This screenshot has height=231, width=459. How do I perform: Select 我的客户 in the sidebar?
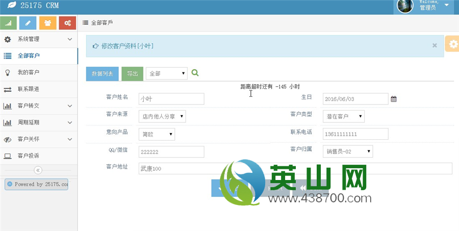29,72
